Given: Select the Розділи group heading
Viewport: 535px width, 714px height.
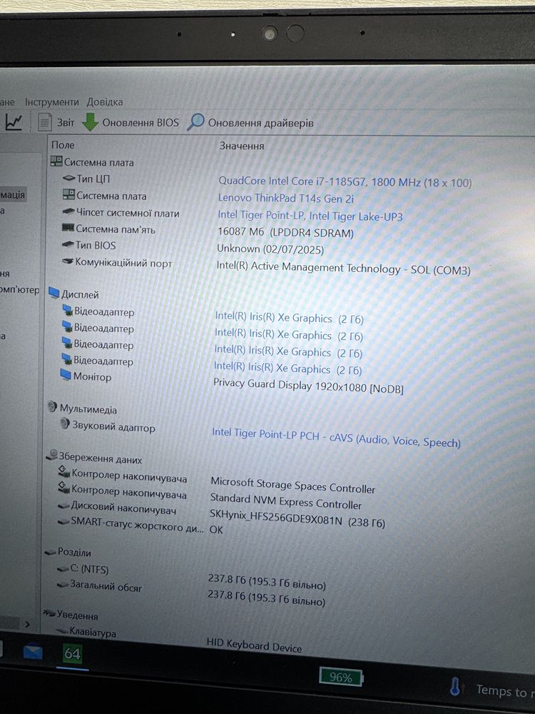Looking at the screenshot, I should [74, 552].
